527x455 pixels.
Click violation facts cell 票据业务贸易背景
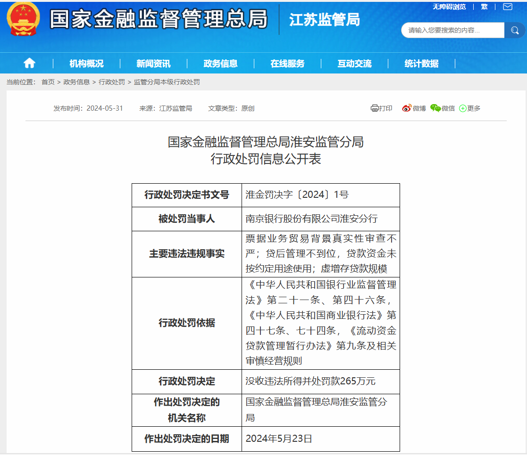coord(321,254)
